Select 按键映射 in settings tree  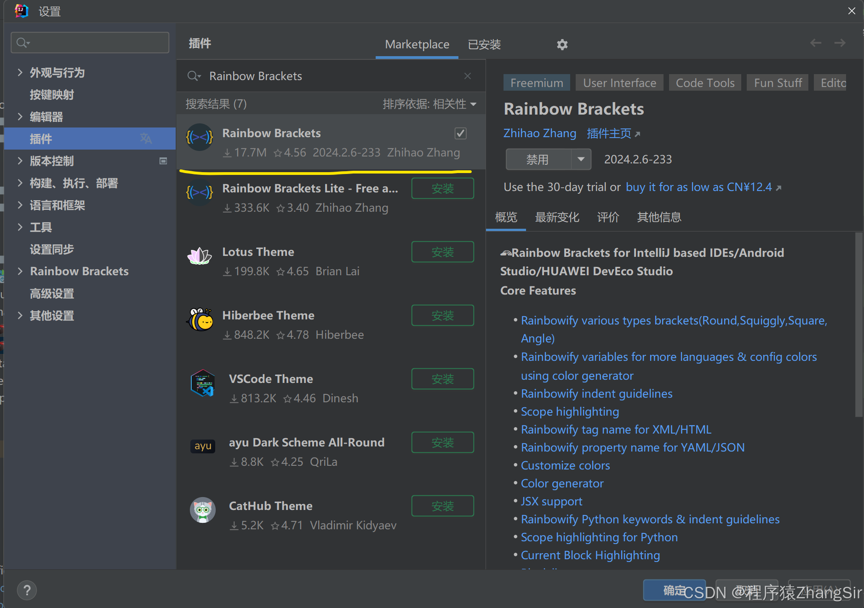tap(52, 95)
